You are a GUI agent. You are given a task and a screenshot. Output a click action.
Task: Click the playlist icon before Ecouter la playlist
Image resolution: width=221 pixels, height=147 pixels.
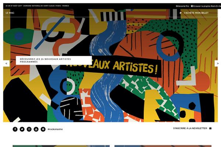192,6
